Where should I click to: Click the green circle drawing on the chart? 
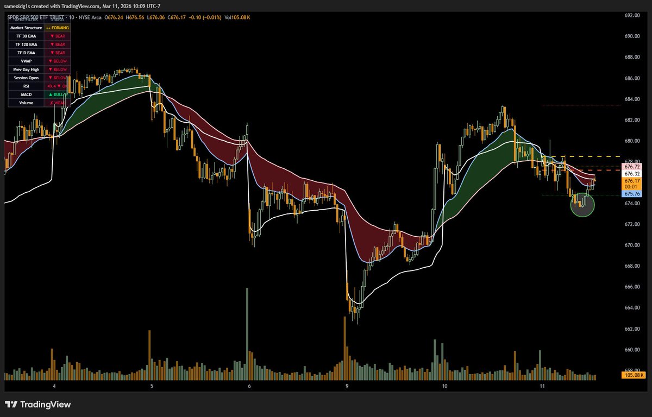point(583,205)
